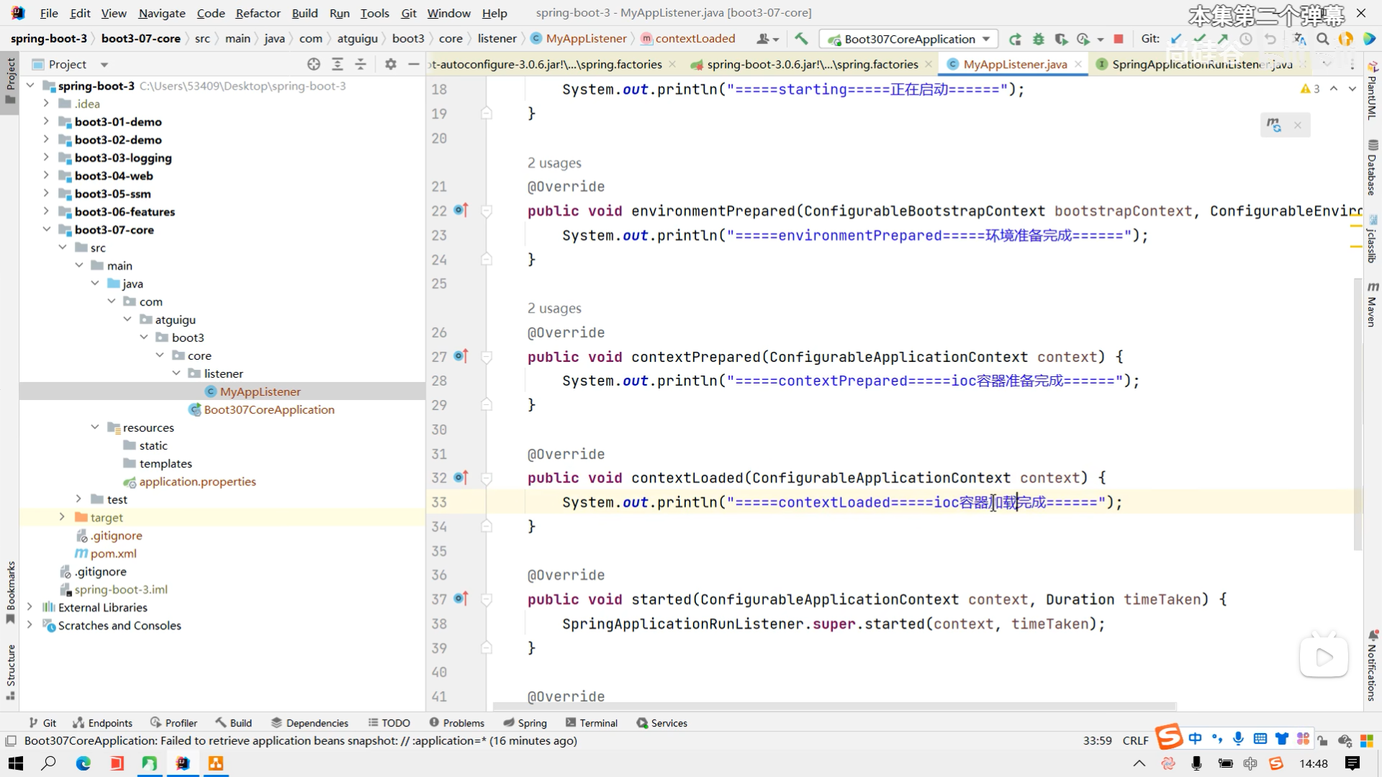Stop the running application
Image resolution: width=1382 pixels, height=777 pixels.
pos(1118,39)
